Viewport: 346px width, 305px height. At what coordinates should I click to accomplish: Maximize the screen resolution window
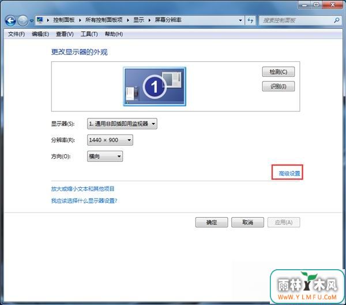click(317, 5)
